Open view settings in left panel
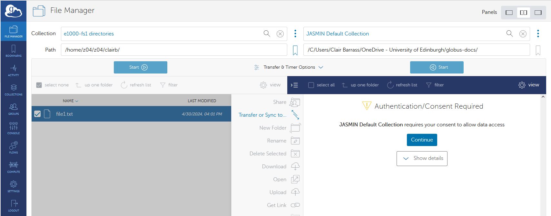551x216 pixels. pos(270,85)
